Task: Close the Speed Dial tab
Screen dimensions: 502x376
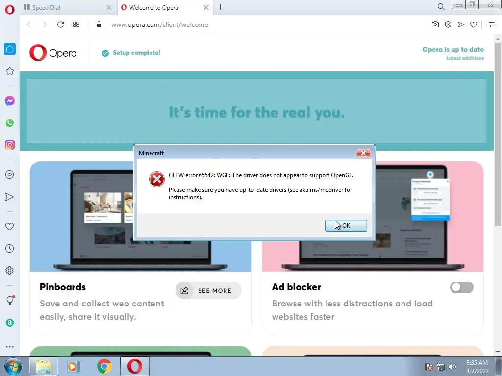Action: coord(109,8)
